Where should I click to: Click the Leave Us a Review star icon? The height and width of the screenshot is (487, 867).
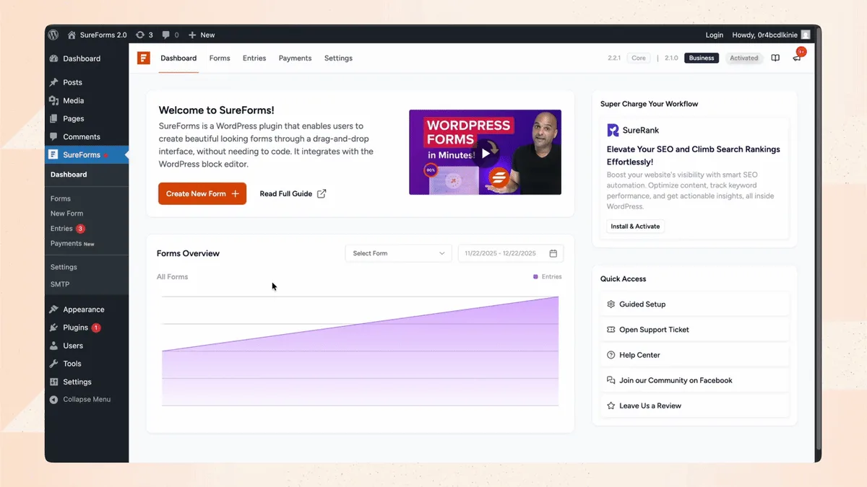pos(611,405)
